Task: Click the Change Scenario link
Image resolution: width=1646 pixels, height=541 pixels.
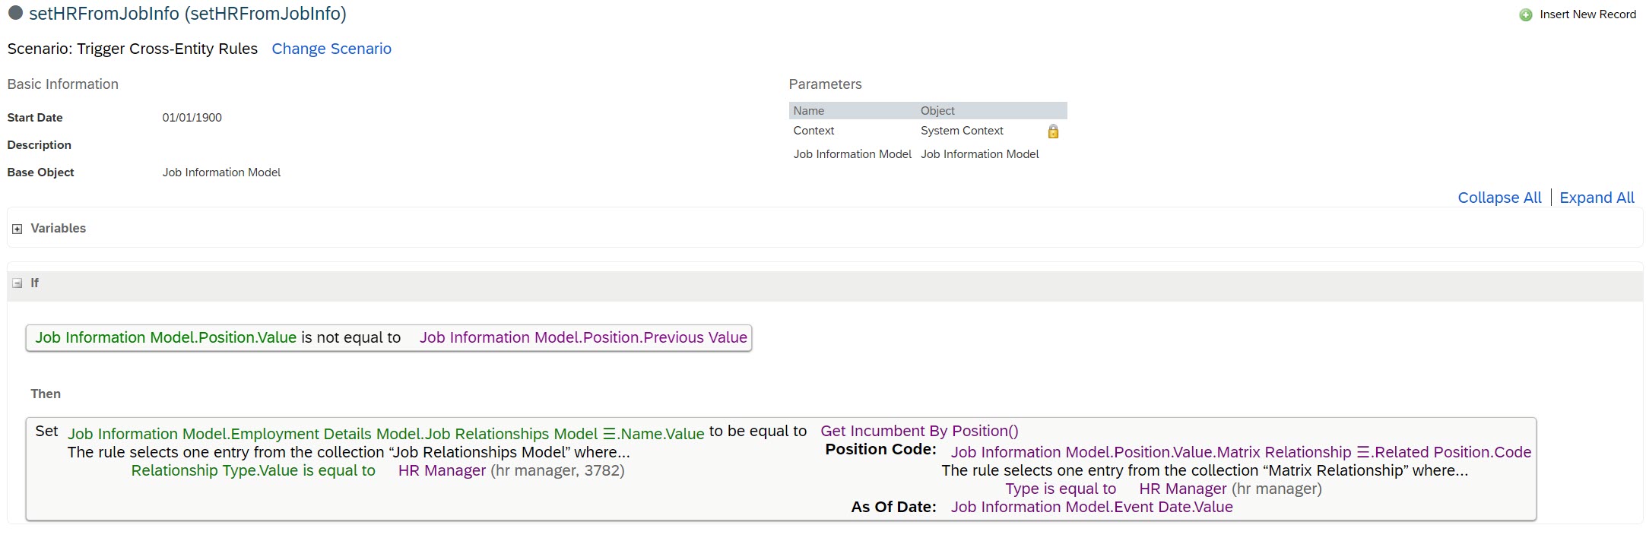Action: (x=331, y=49)
